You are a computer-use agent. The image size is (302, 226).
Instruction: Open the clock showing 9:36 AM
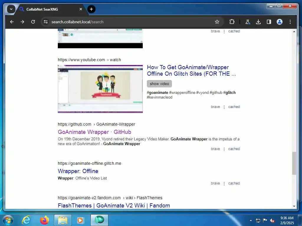[287, 220]
